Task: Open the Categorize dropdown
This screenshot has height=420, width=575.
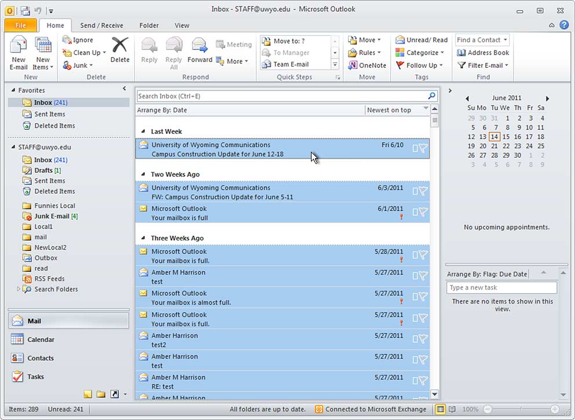Action: coord(419,53)
